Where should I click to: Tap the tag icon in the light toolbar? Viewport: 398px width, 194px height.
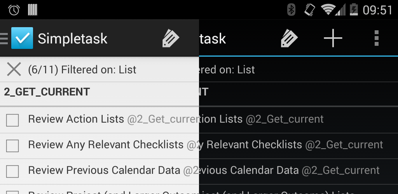(170, 38)
